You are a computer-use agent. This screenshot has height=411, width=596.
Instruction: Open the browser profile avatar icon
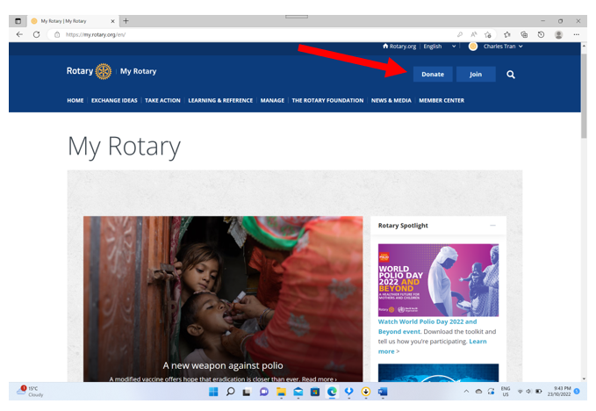coord(558,34)
